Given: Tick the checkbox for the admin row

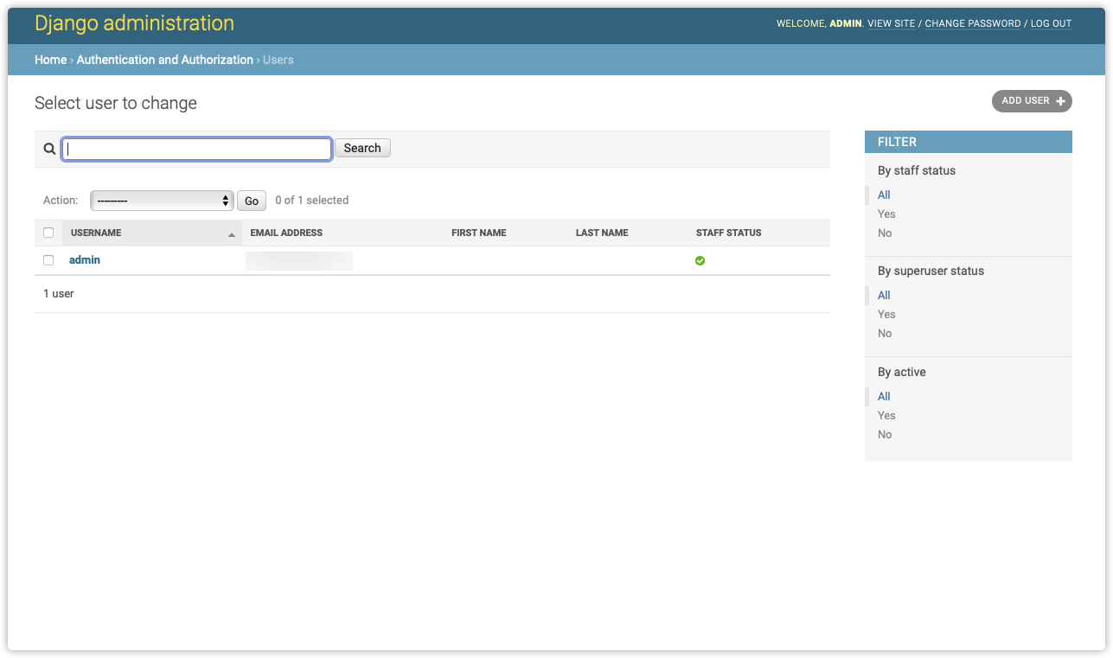Looking at the screenshot, I should [48, 260].
